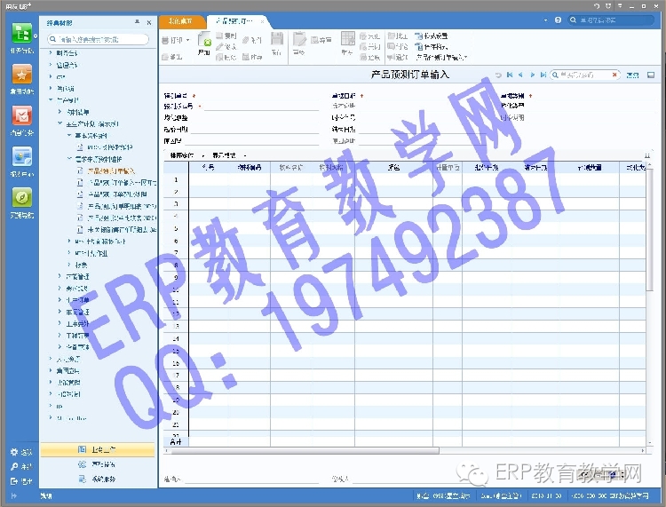Open the red 消息任务 sidebar icon

21,118
